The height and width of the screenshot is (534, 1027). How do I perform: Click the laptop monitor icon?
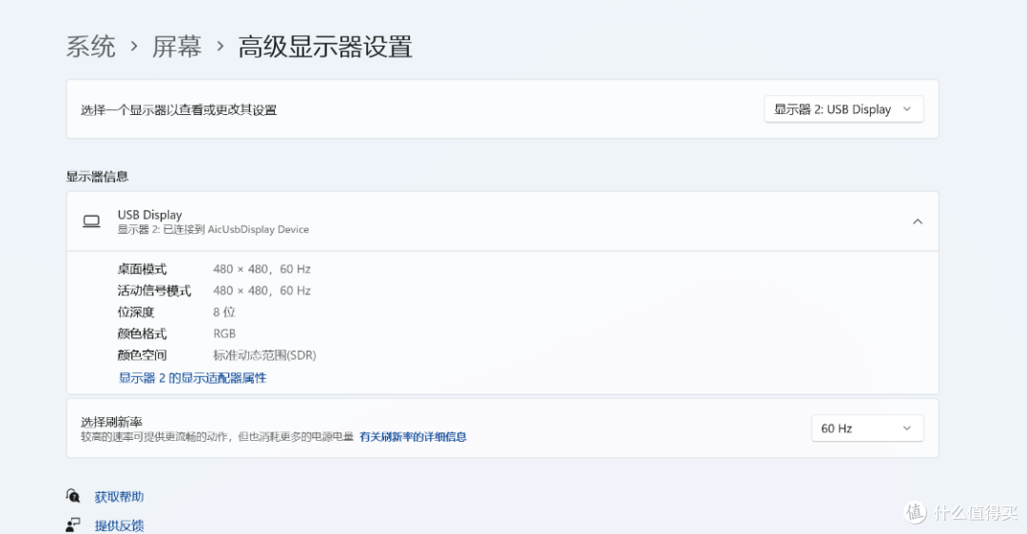point(91,221)
